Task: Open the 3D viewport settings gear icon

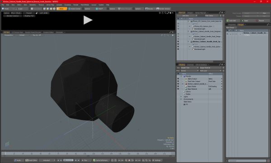Action: point(173,35)
